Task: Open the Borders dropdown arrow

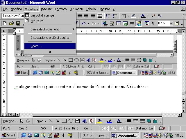Action: (x=128, y=16)
